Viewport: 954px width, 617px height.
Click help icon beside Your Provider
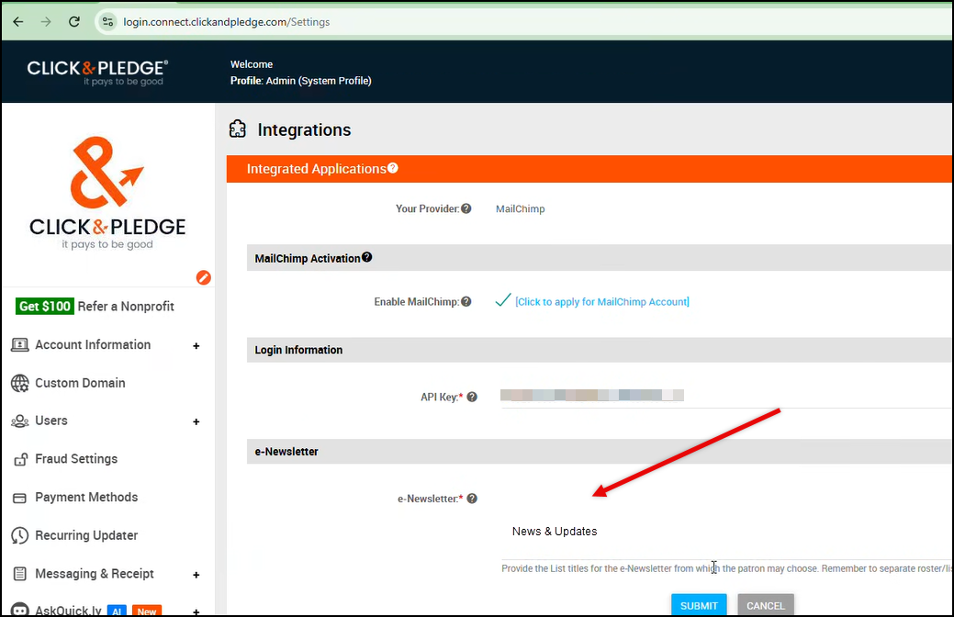pos(466,208)
